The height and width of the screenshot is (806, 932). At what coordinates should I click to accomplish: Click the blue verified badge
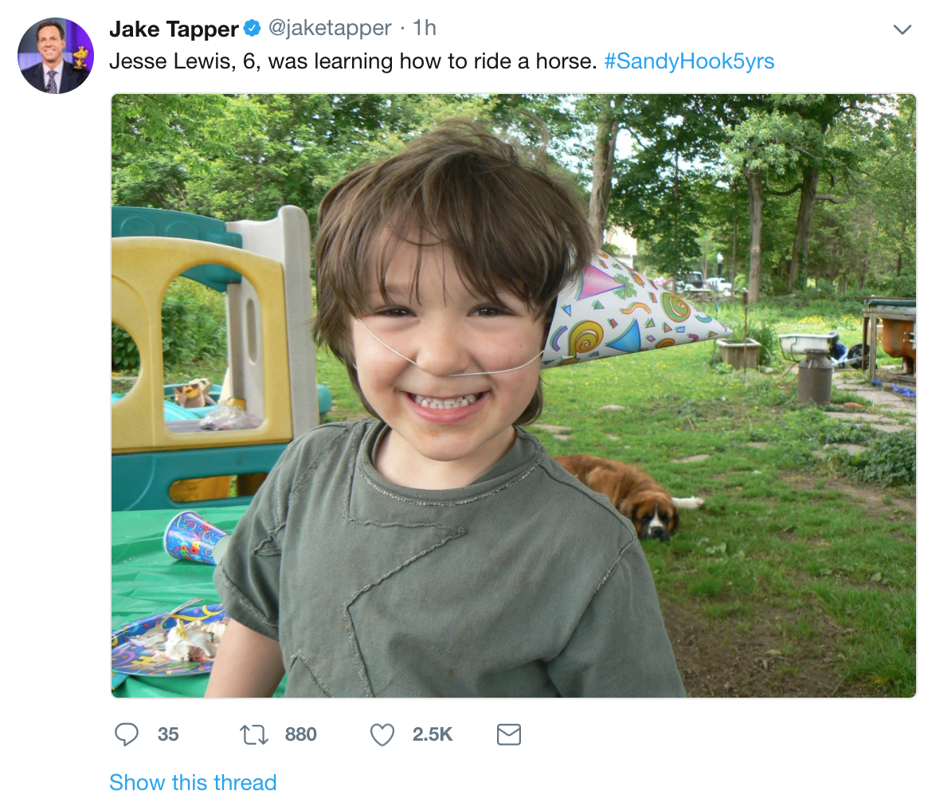click(x=252, y=29)
